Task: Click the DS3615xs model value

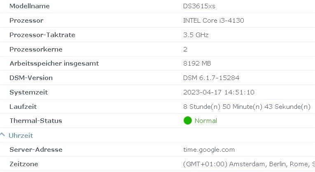Action: click(199, 6)
